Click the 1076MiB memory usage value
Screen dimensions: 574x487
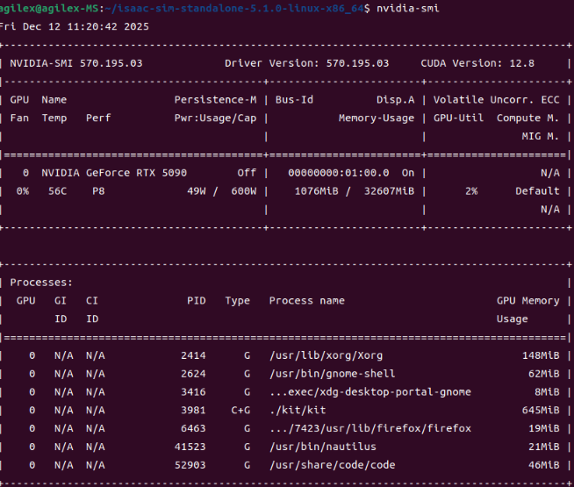[317, 191]
